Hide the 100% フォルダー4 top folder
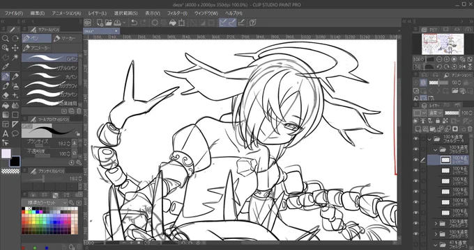474x250 pixels. pyautogui.click(x=416, y=139)
